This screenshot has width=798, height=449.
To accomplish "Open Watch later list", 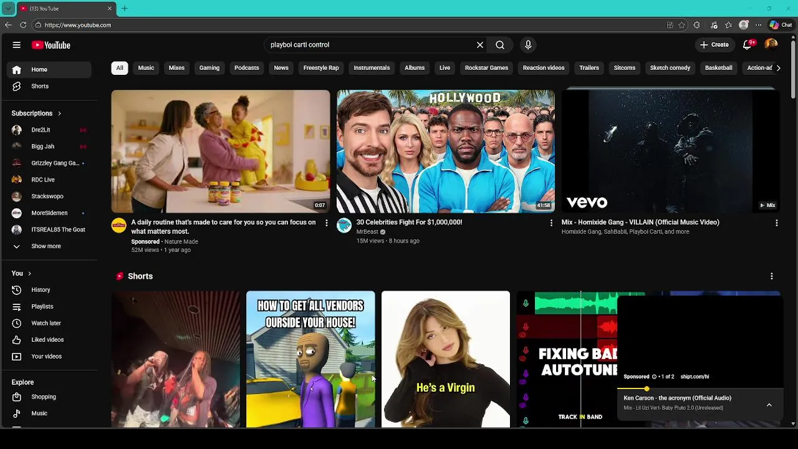I will point(49,323).
